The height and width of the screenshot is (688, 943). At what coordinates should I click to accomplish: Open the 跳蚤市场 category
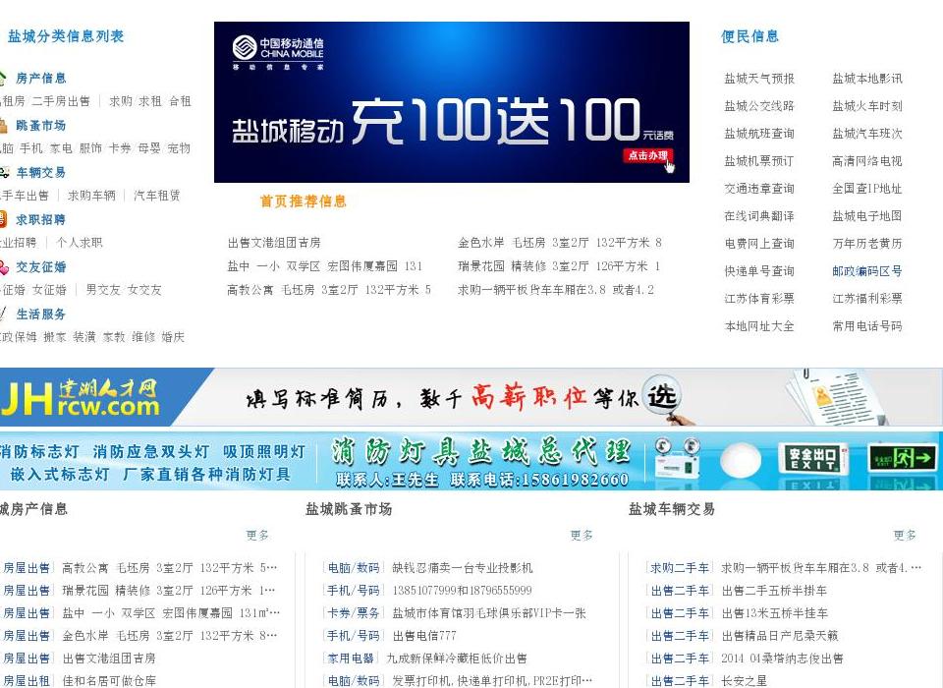coord(41,125)
